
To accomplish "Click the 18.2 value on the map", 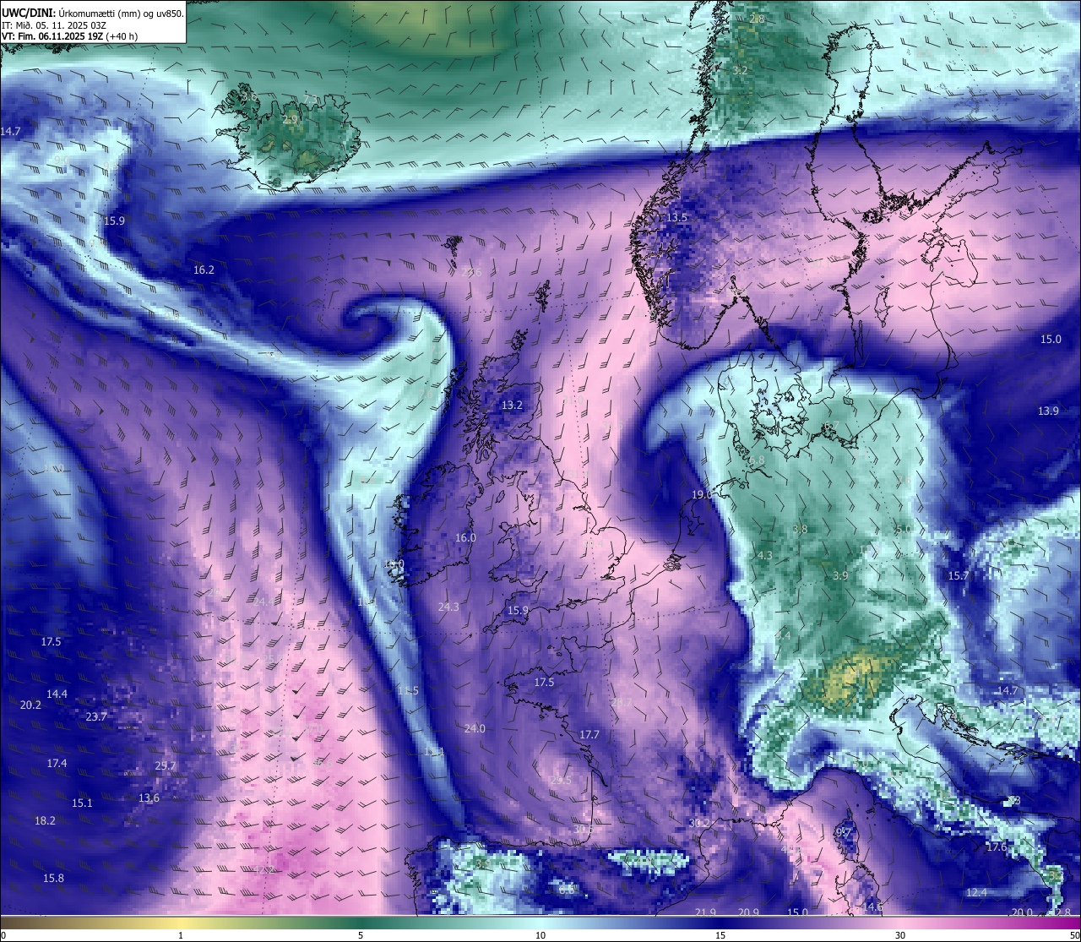I will [x=45, y=821].
